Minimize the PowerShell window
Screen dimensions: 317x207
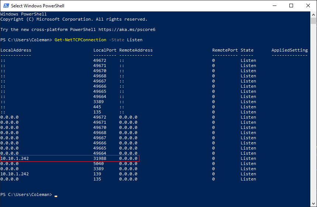pos(274,6)
